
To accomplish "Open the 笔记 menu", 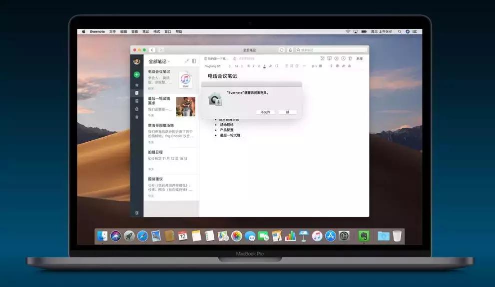I will pyautogui.click(x=145, y=31).
